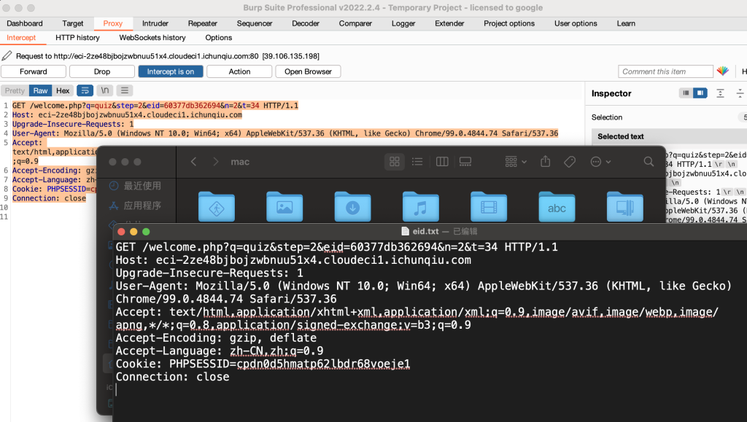The width and height of the screenshot is (747, 422).
Task: Switch Finder to list view
Action: point(417,162)
